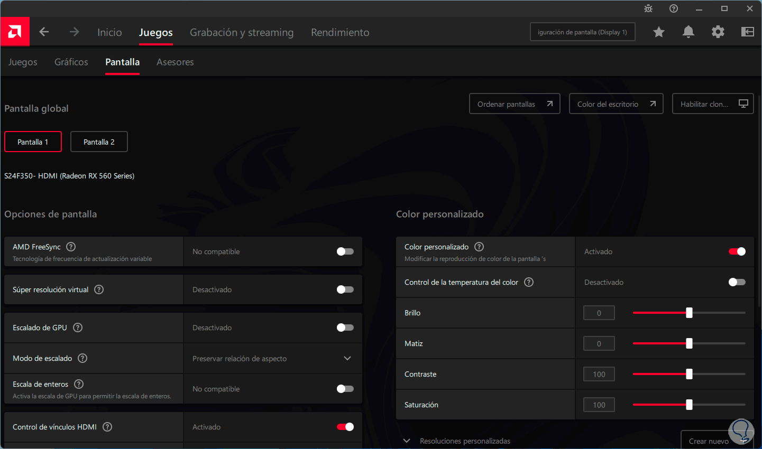762x449 pixels.
Task: Open Grabación y streaming tab
Action: (242, 32)
